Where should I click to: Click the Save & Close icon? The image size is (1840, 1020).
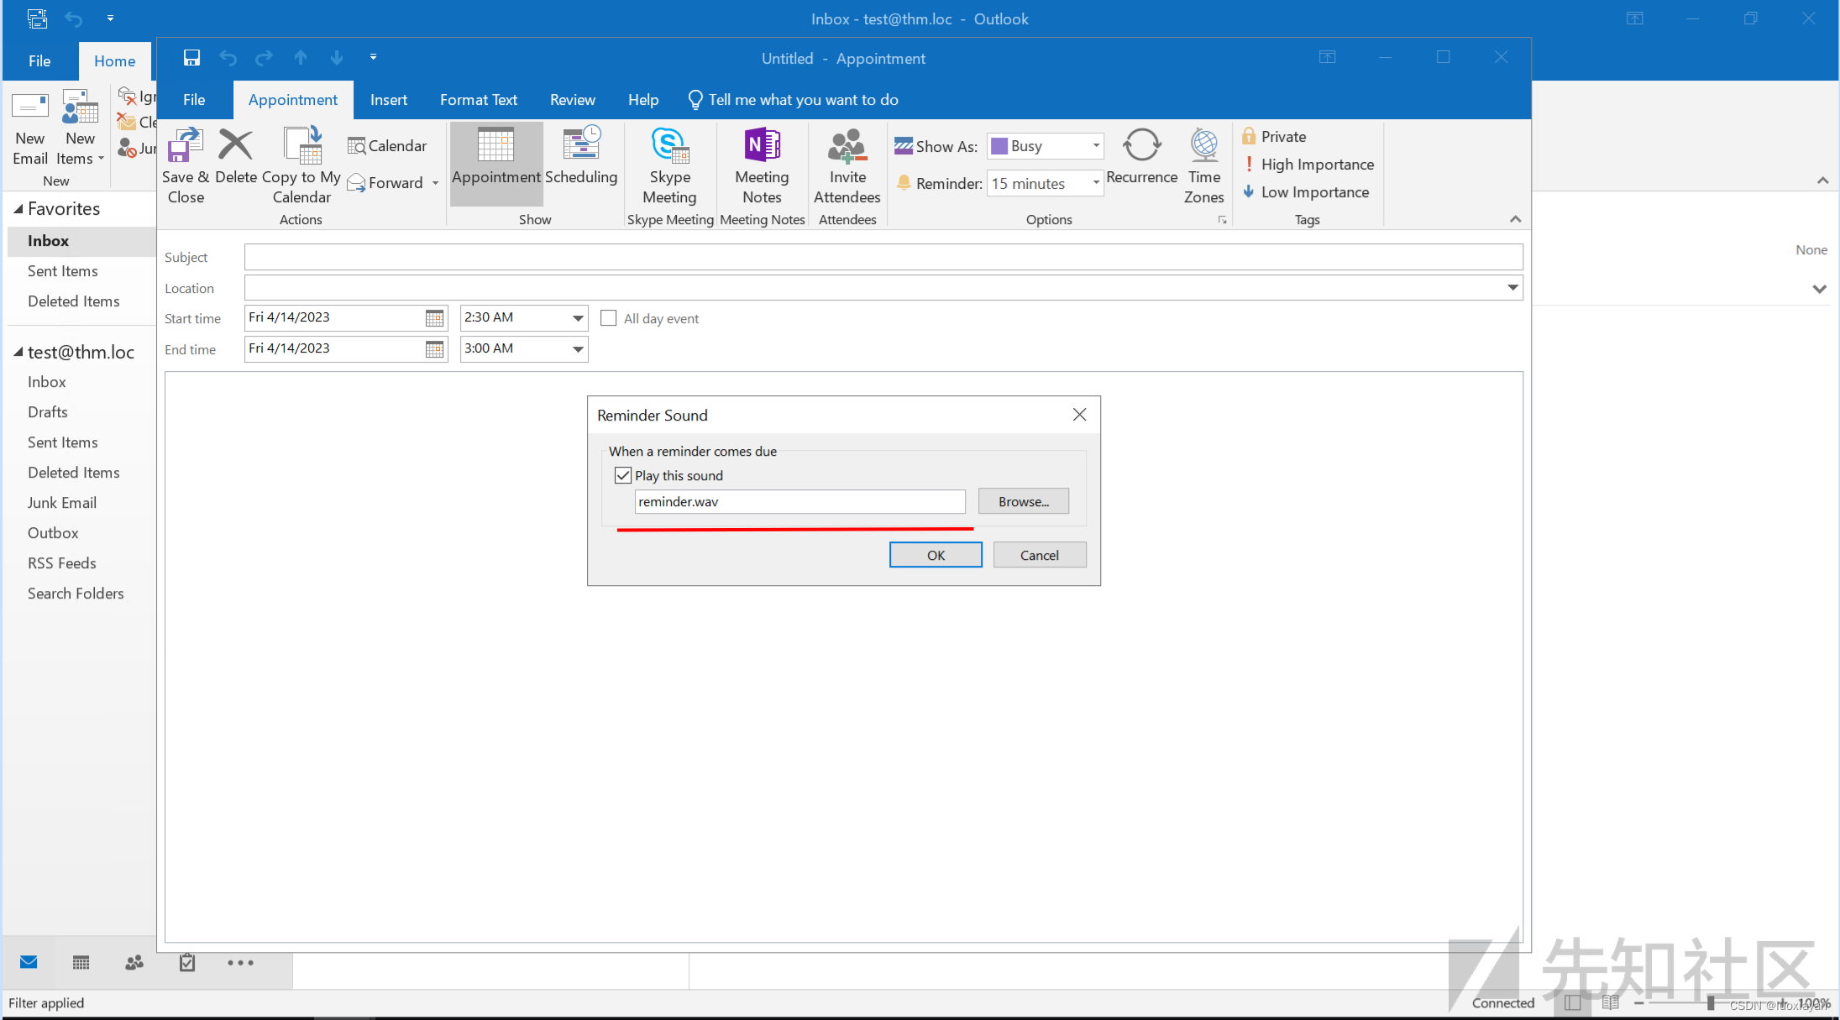186,145
